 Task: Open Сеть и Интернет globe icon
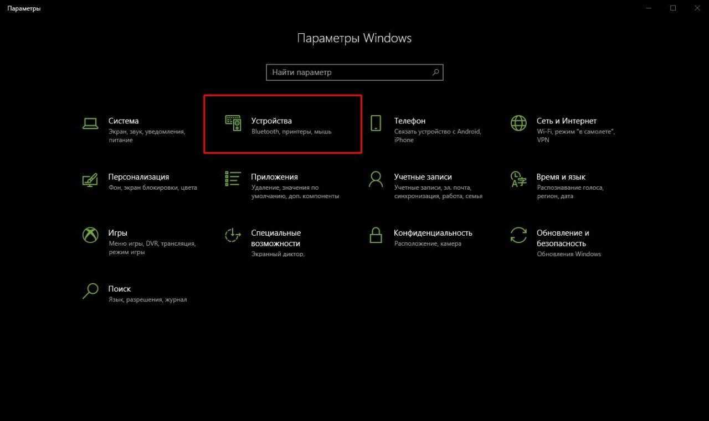(x=518, y=123)
